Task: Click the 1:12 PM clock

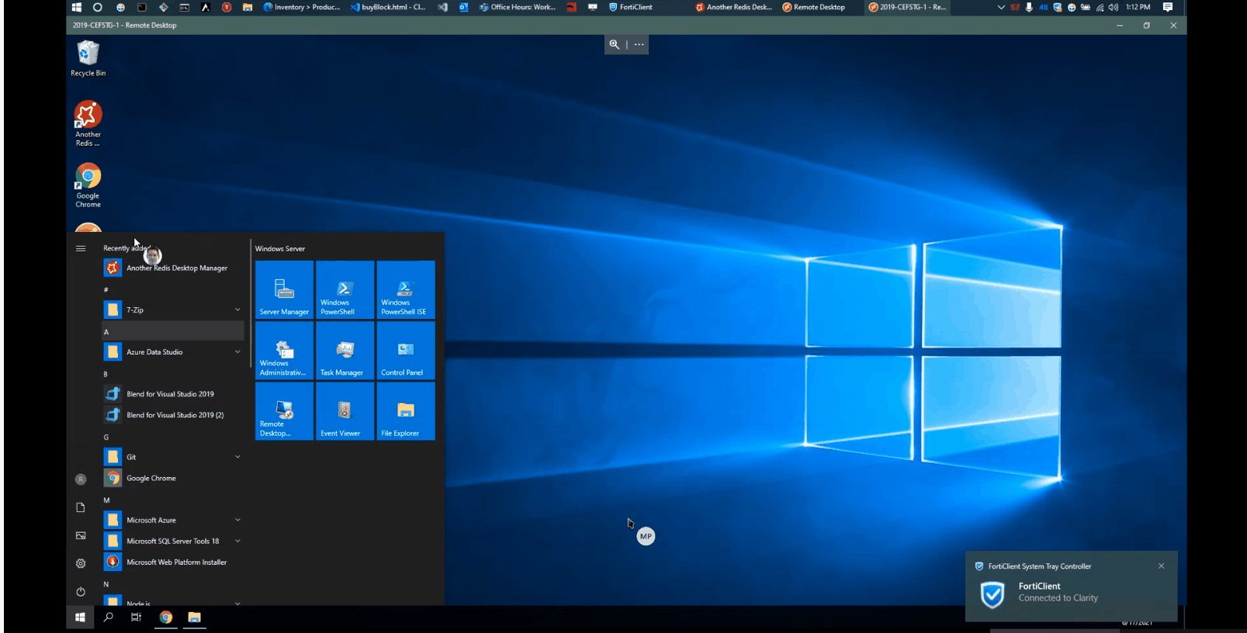Action: [1138, 7]
